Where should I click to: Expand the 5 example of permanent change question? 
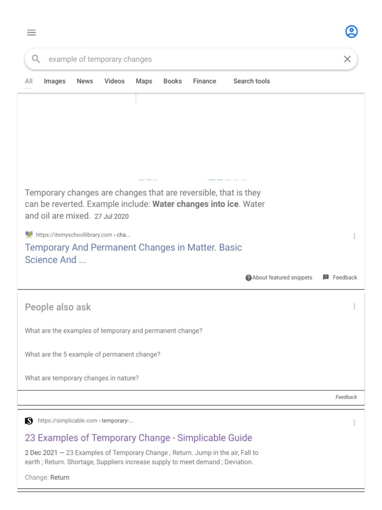pos(93,355)
